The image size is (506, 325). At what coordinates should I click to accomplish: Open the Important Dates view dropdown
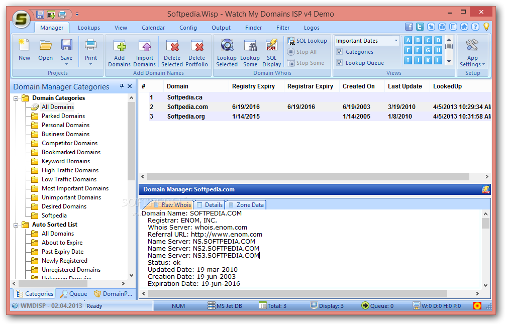point(396,41)
